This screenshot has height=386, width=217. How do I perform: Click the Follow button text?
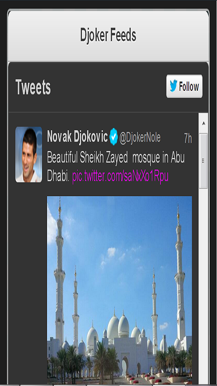tap(189, 87)
